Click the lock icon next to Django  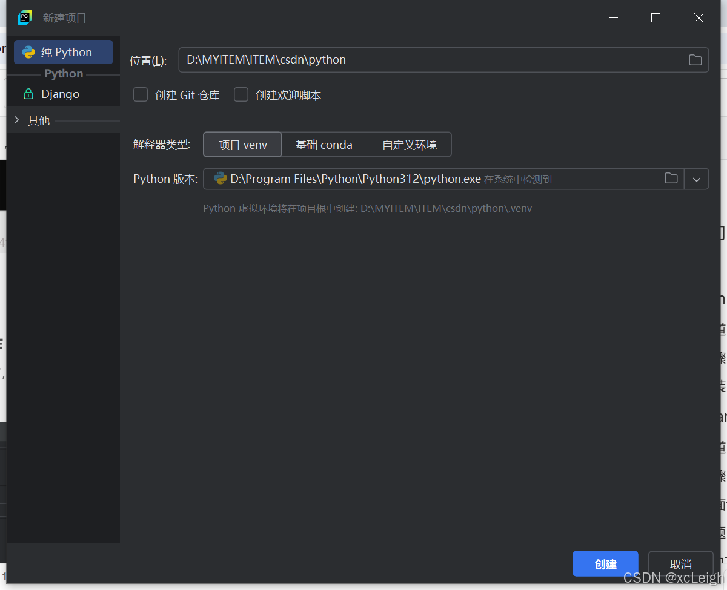[x=28, y=94]
